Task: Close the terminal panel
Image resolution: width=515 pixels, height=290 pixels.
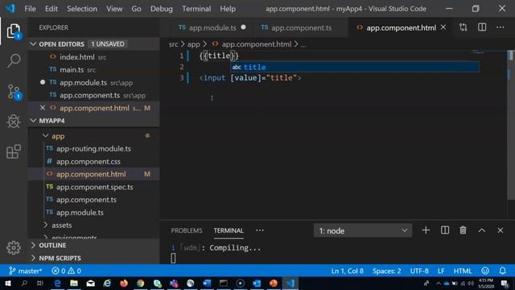Action: coord(501,230)
